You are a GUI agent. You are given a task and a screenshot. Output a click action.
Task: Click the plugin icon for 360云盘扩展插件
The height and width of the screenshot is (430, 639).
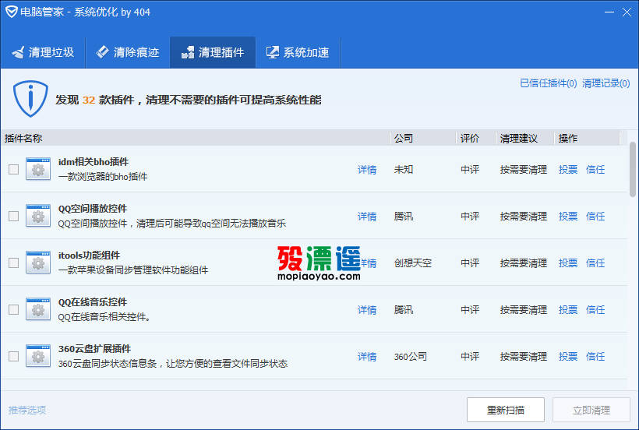click(38, 356)
